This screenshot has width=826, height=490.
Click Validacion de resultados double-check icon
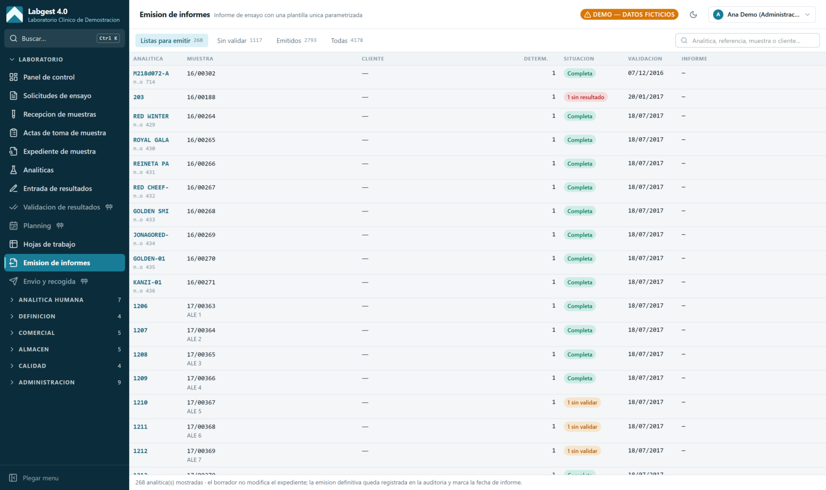[13, 207]
